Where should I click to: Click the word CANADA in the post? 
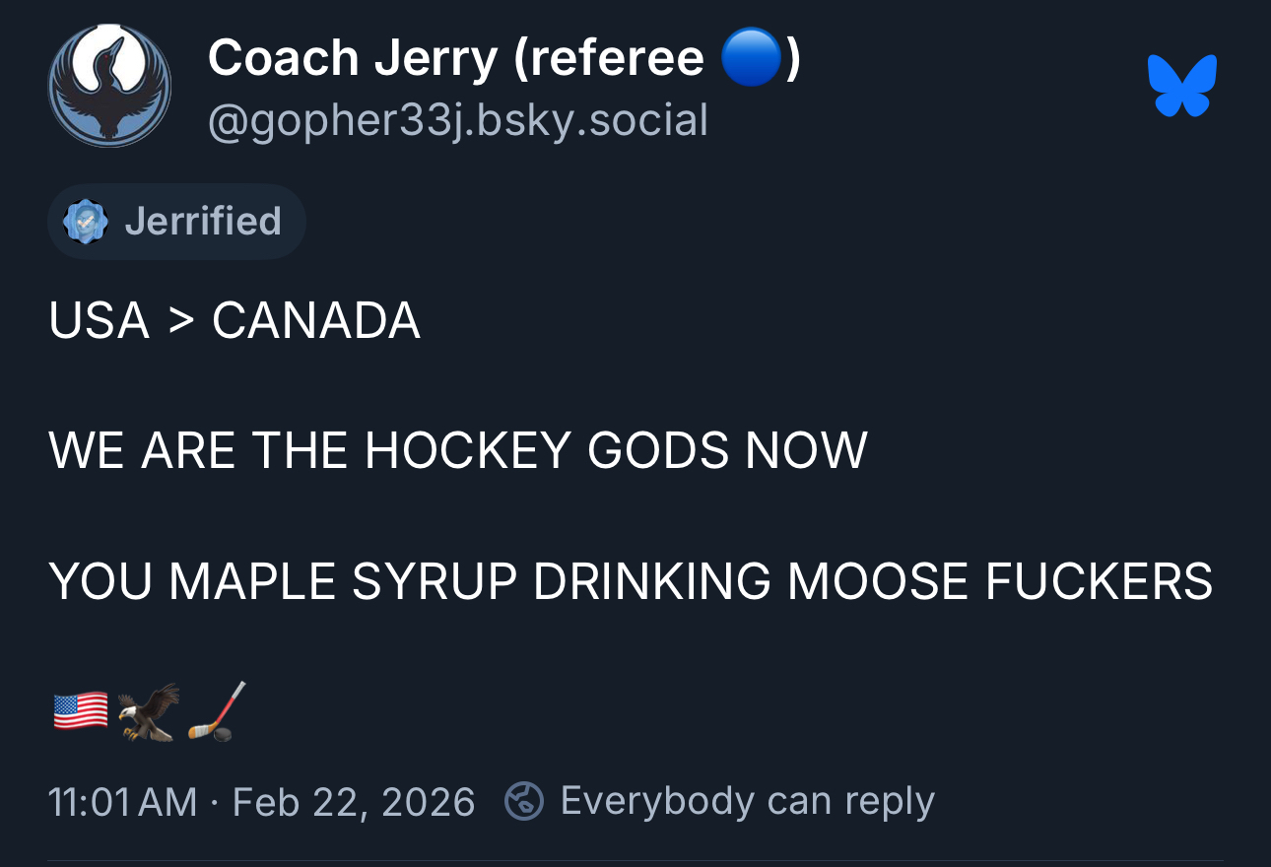316,320
